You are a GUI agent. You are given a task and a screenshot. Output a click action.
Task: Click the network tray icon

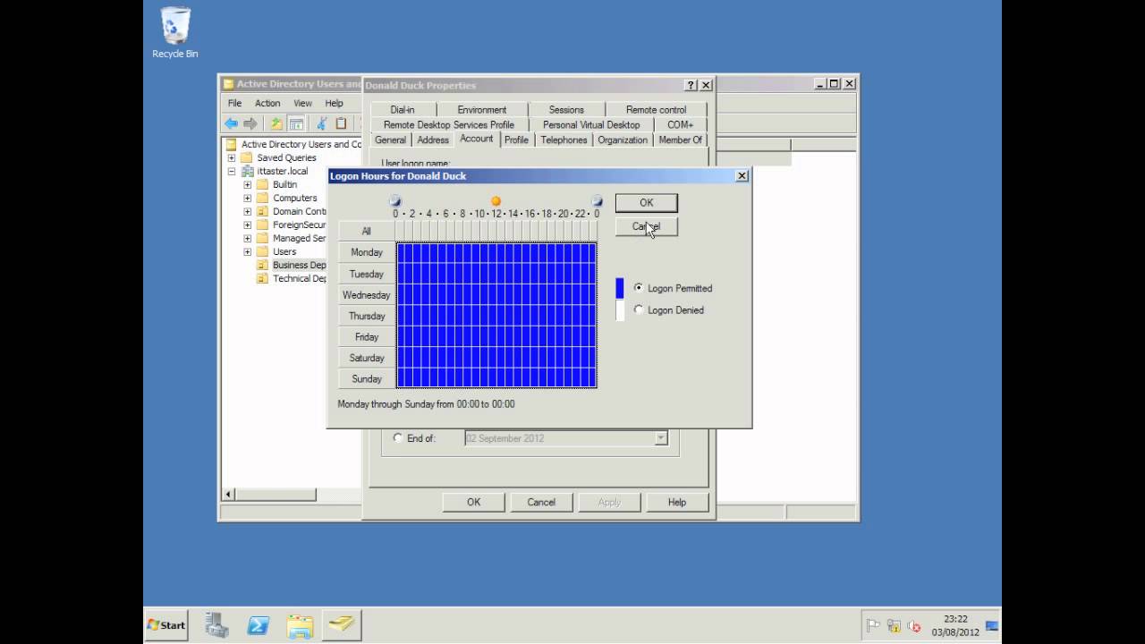(894, 625)
